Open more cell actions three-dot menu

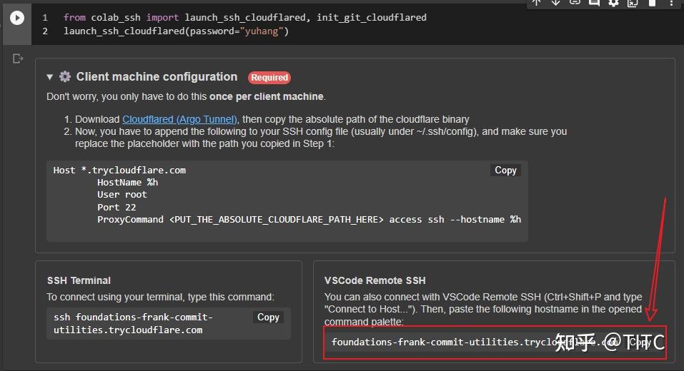pyautogui.click(x=671, y=3)
